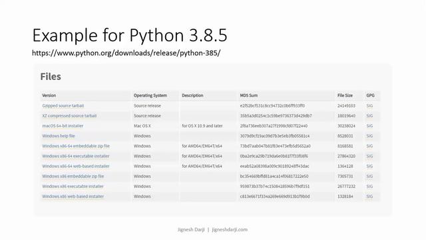The height and width of the screenshot is (240, 426).
Task: Click footer website jigneshdarji.com
Action: coord(230,229)
